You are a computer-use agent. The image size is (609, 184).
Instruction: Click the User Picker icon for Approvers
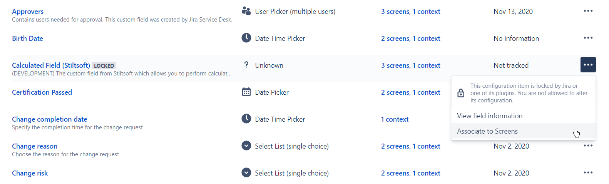point(246,11)
